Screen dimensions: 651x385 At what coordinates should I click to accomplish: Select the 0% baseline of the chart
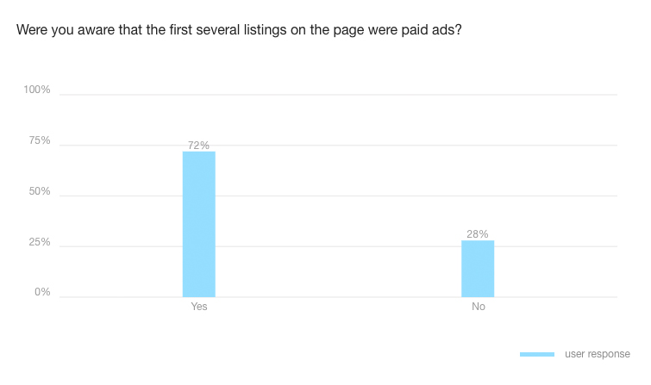[345, 297]
